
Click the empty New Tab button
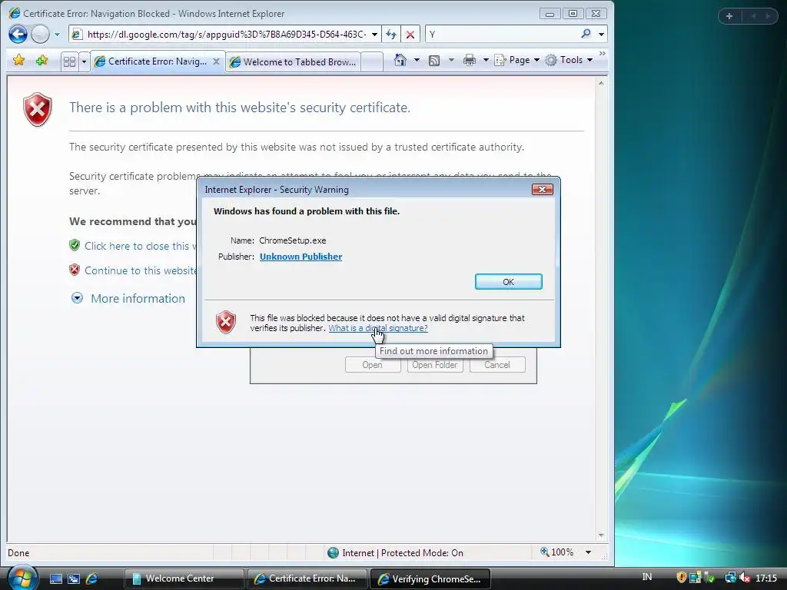tap(372, 61)
